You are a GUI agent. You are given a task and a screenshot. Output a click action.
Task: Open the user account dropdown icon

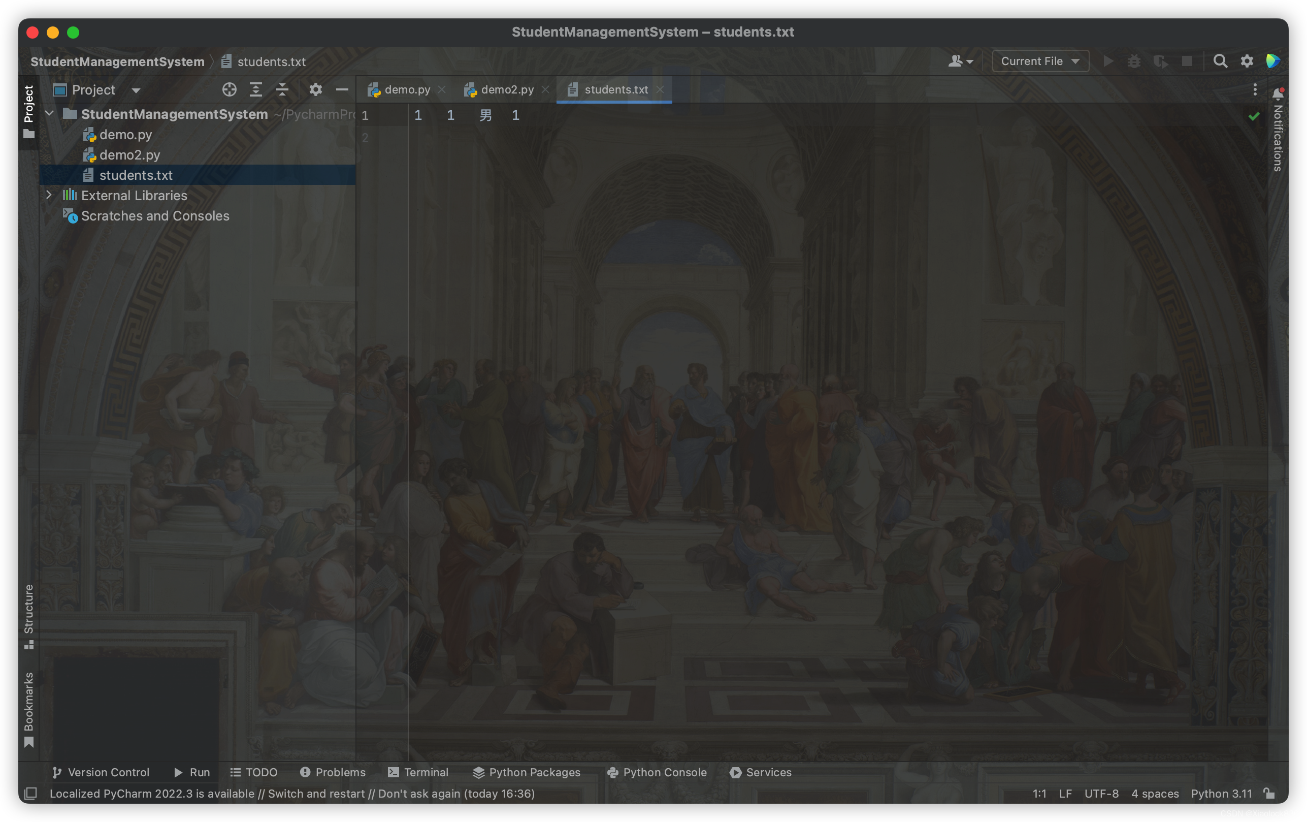point(960,61)
